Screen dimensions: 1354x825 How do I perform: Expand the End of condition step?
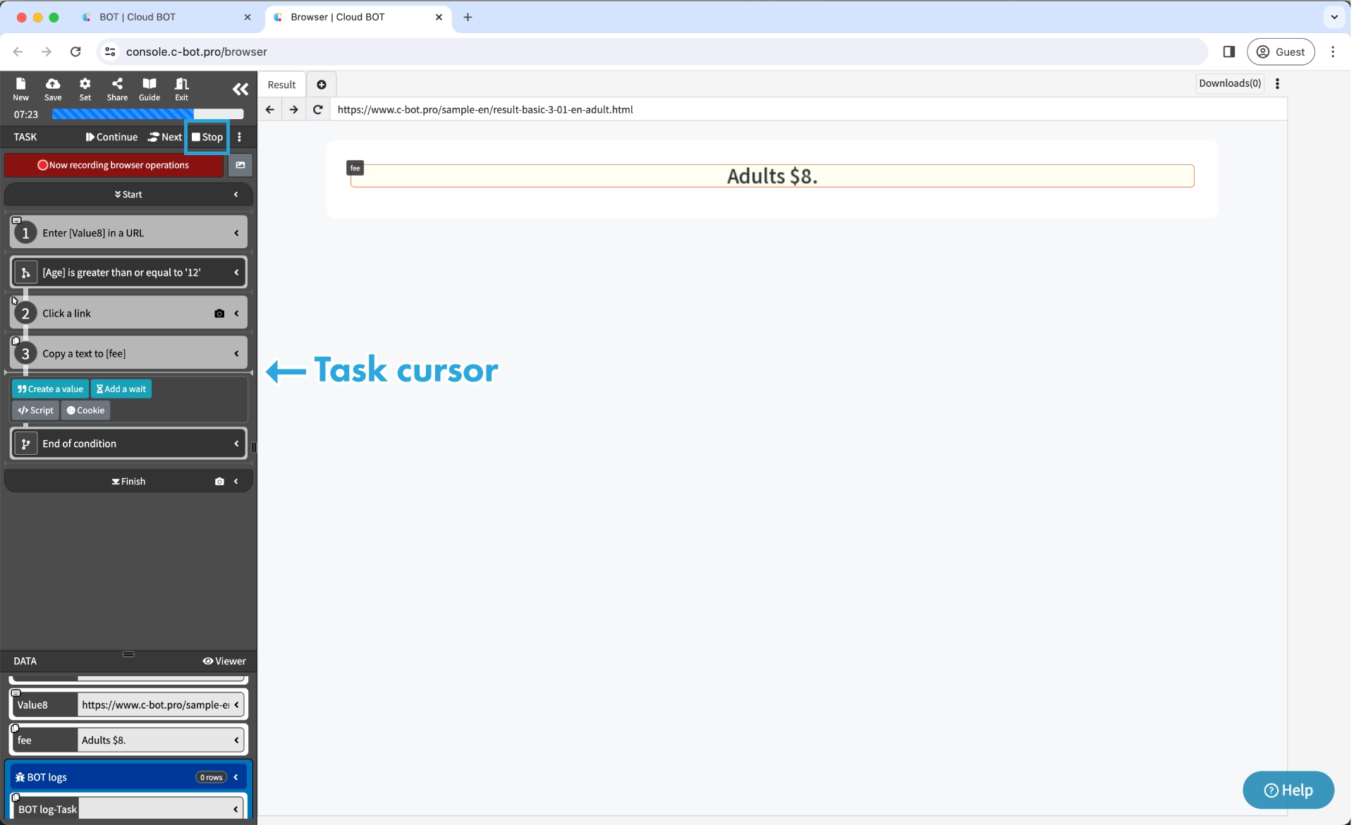[236, 444]
